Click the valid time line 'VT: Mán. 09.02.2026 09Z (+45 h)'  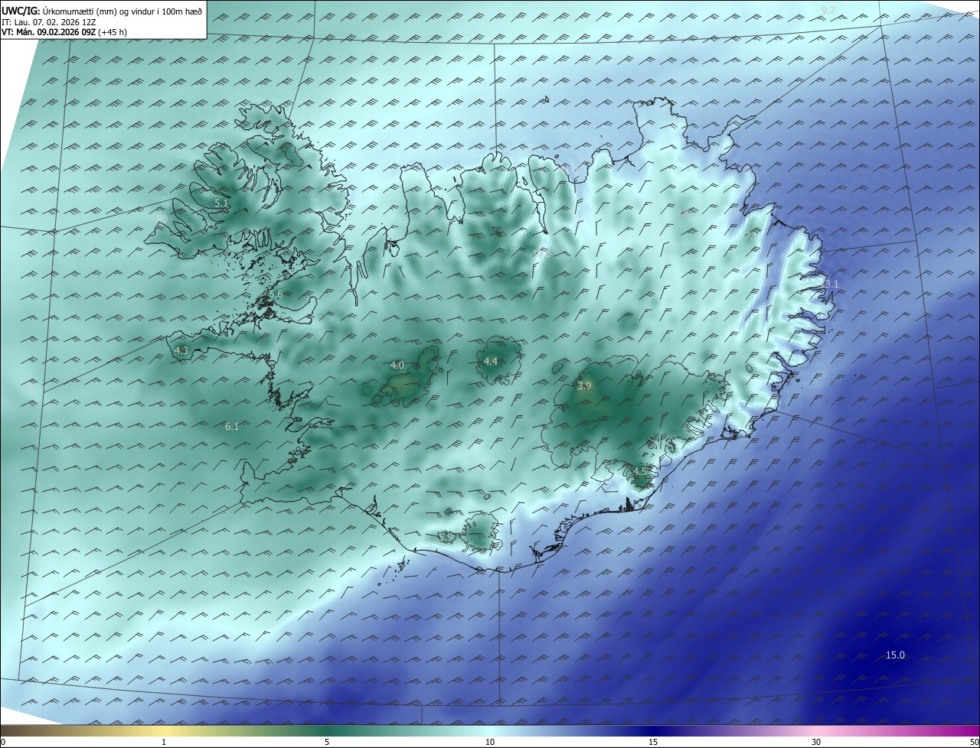[x=64, y=32]
